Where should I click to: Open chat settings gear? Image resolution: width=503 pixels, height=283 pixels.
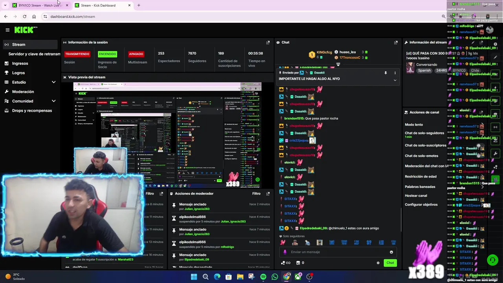coord(378,263)
